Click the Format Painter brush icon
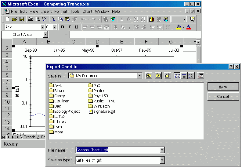The width and height of the screenshot is (242, 168). pos(74,19)
